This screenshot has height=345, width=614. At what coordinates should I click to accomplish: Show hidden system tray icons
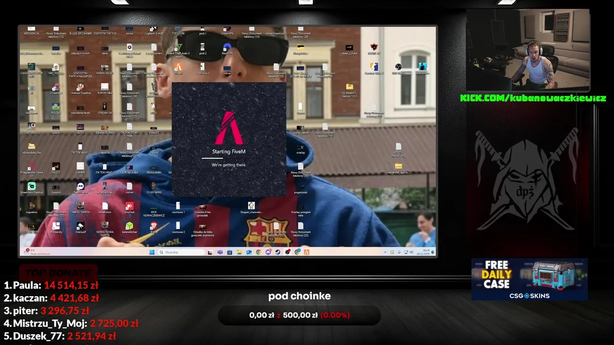385,252
